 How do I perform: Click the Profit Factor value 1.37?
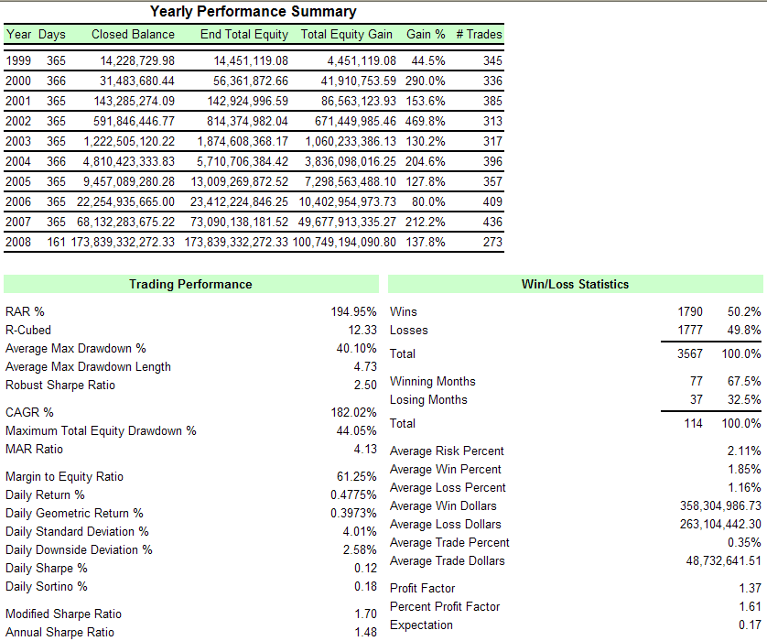pos(748,588)
